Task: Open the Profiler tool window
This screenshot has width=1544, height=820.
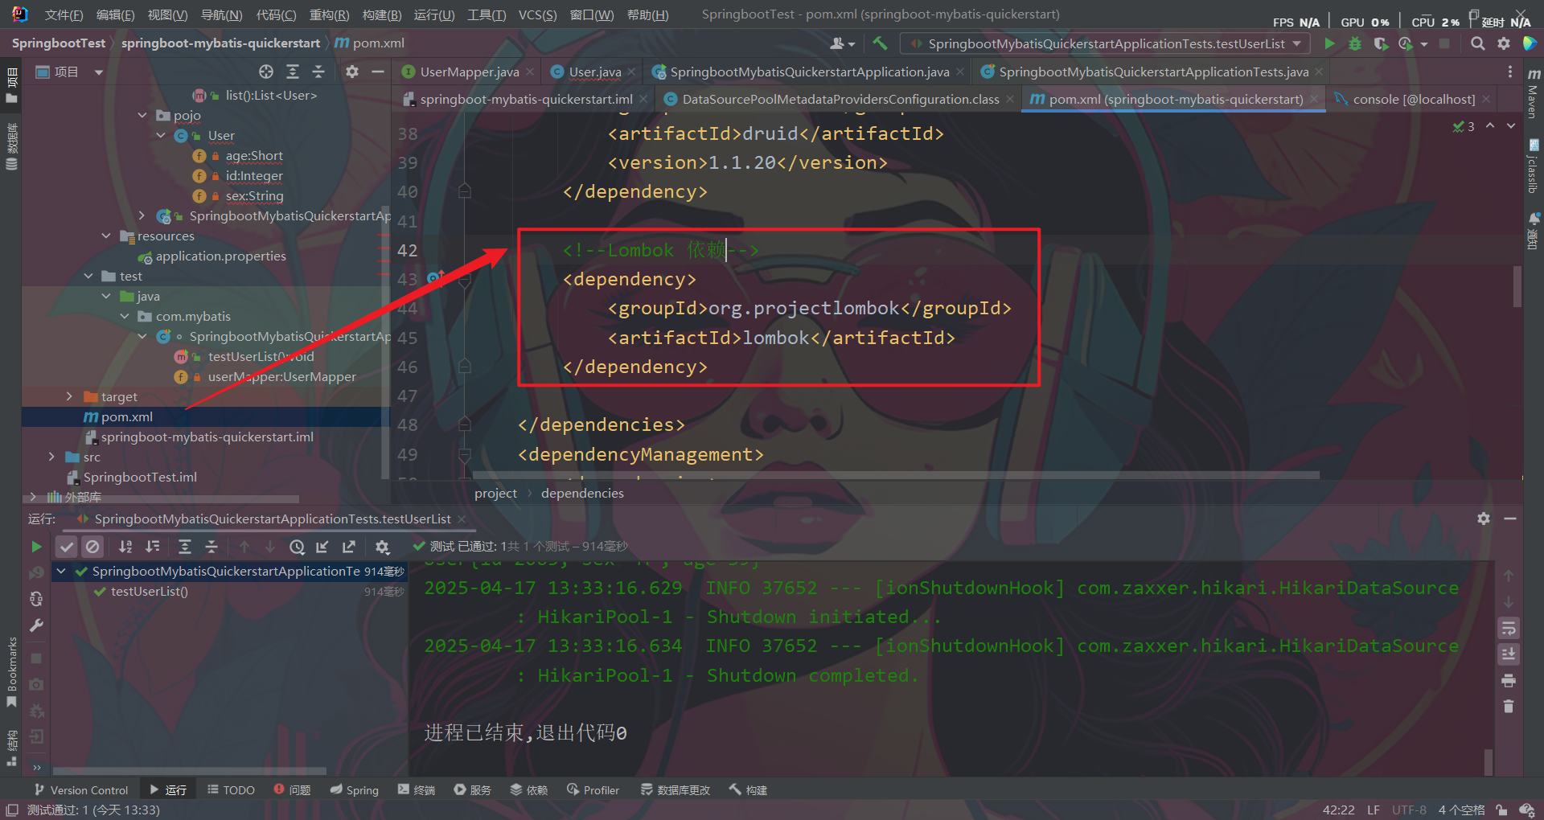Action: click(593, 790)
